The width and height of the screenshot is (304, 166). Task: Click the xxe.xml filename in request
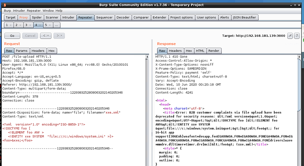tap(112, 113)
